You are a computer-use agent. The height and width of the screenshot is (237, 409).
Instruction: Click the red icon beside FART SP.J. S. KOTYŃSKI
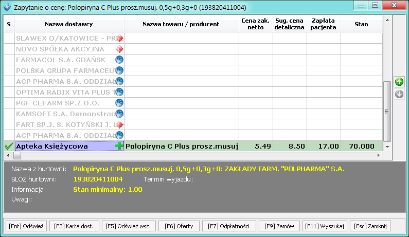coord(119,124)
